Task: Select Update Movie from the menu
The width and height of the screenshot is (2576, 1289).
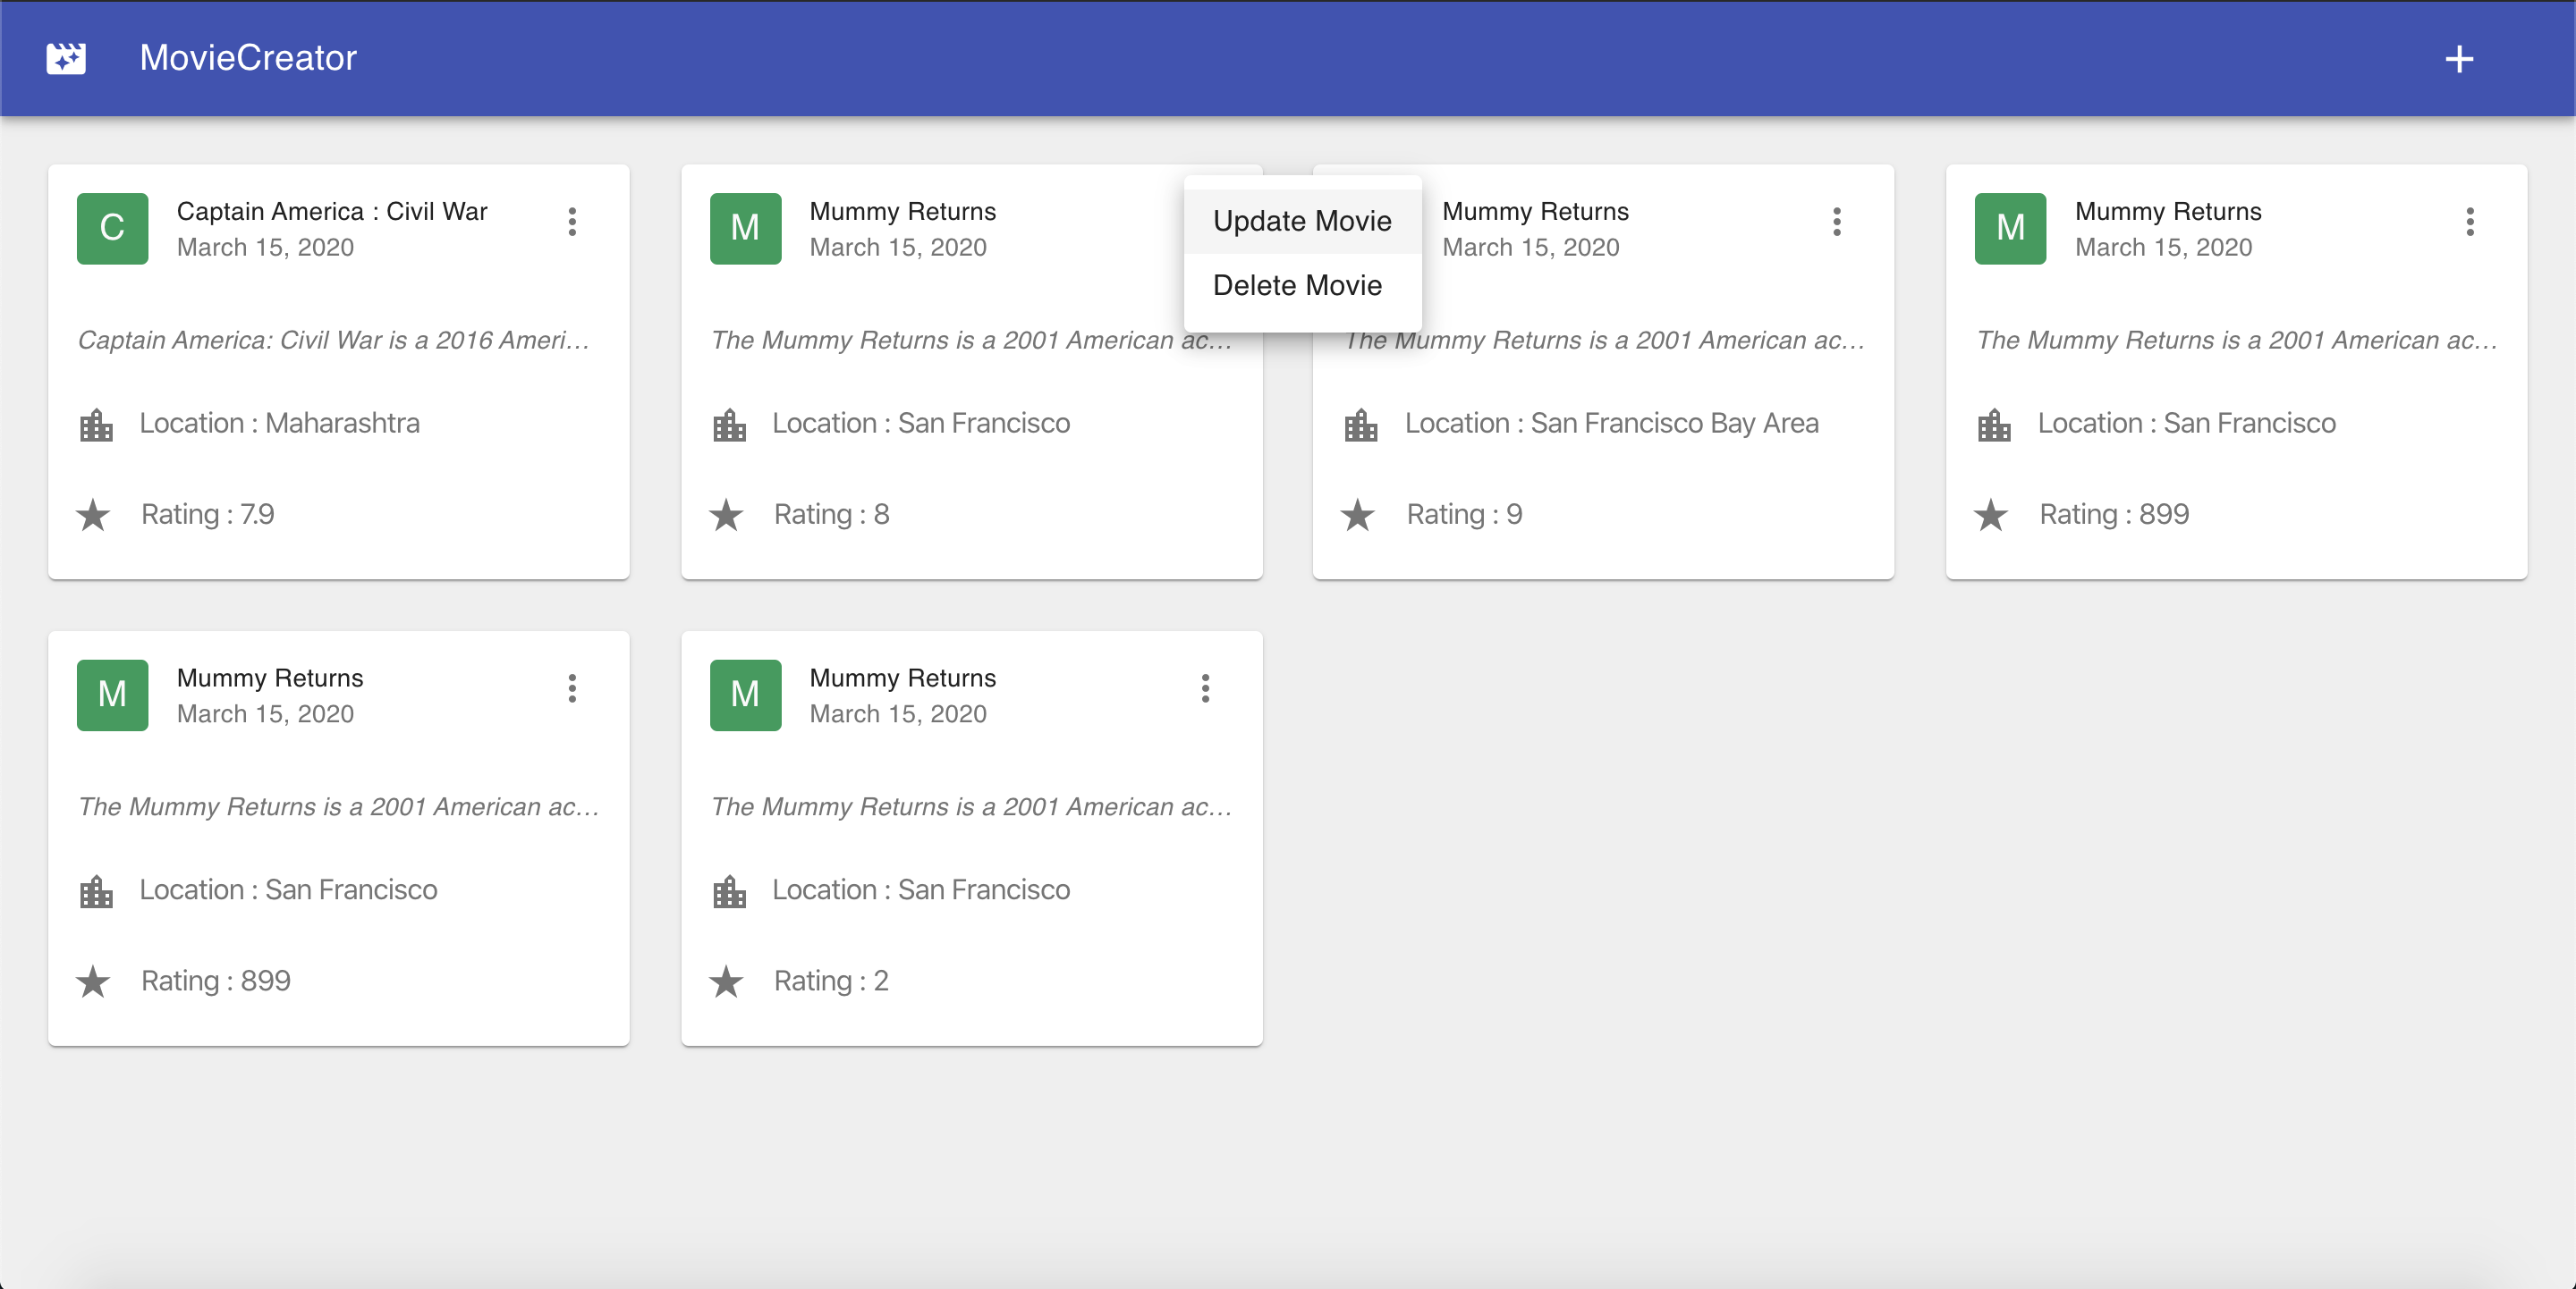Action: coord(1301,221)
